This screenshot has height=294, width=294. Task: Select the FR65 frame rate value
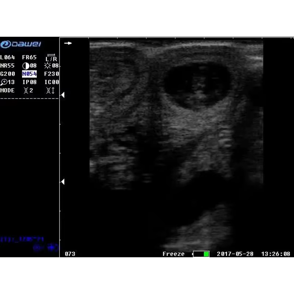(x=29, y=57)
